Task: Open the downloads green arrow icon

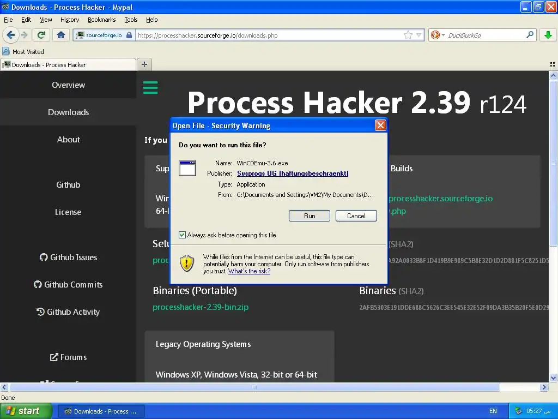Action: coord(548,35)
